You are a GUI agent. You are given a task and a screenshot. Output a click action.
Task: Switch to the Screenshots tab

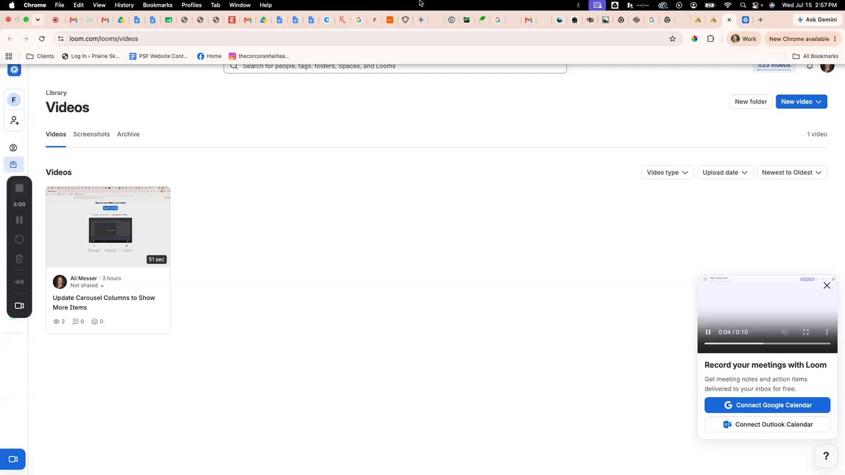[91, 135]
